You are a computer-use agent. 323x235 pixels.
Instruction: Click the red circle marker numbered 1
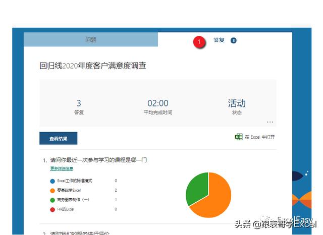[x=199, y=42]
